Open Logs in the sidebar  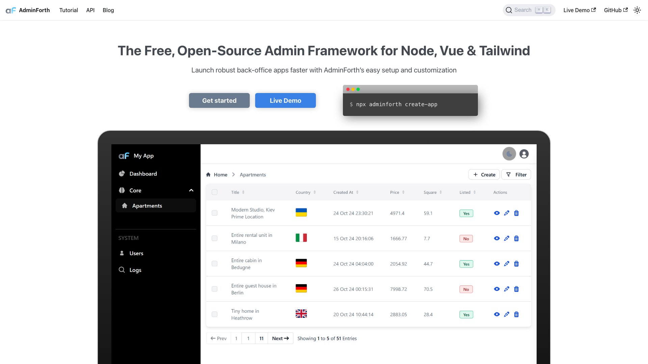(x=135, y=270)
